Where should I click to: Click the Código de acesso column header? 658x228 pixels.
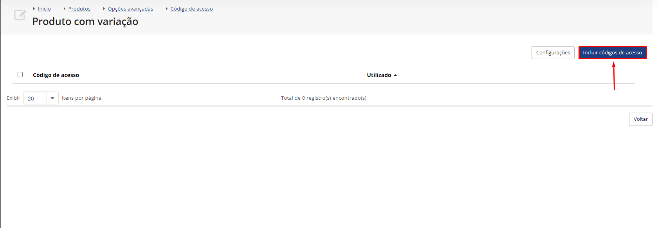[x=56, y=75]
